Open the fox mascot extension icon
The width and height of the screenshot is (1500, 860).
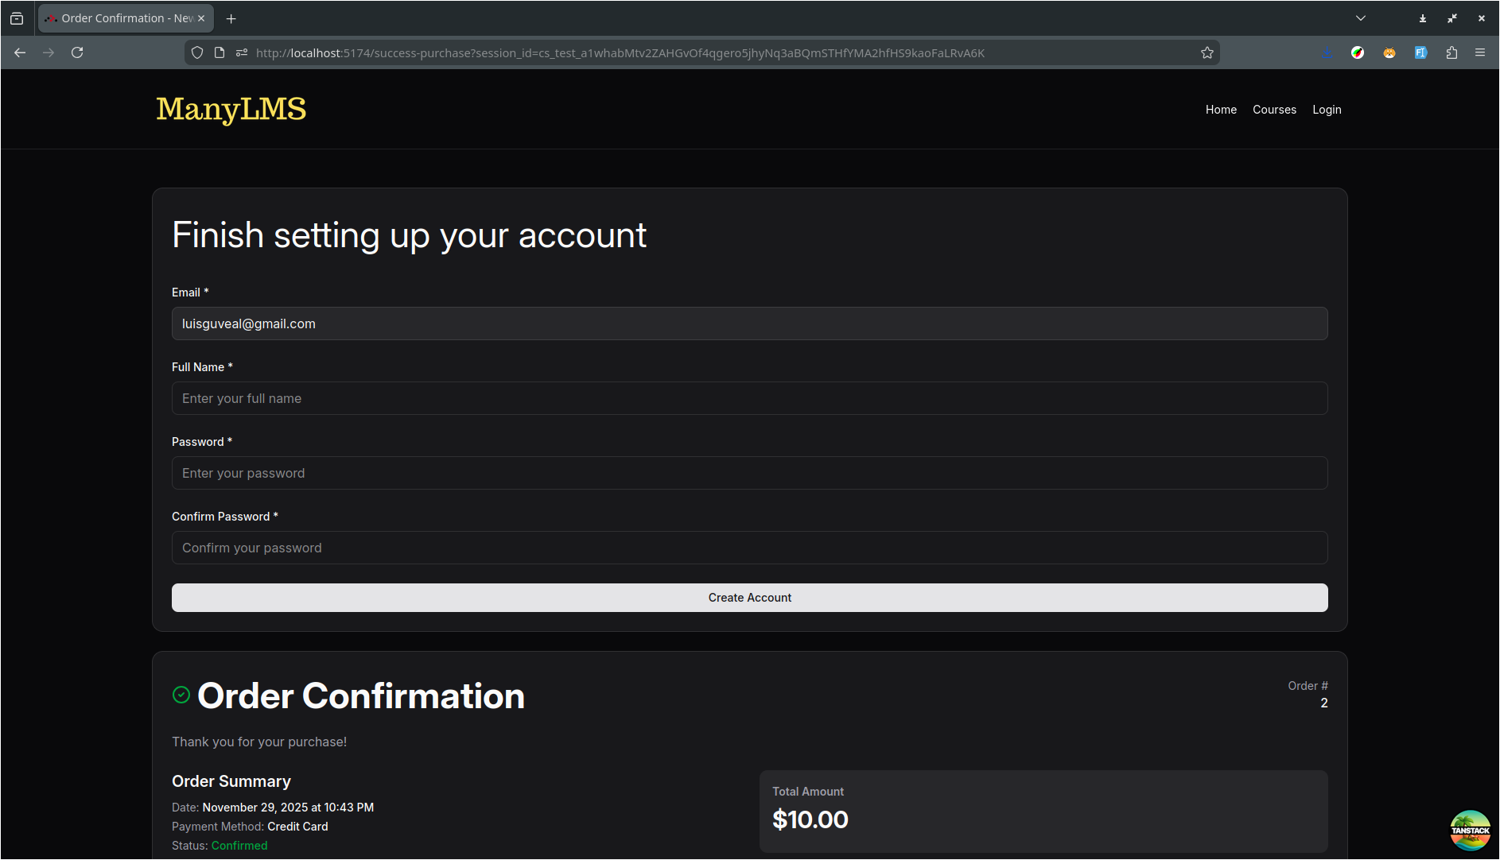pos(1389,52)
